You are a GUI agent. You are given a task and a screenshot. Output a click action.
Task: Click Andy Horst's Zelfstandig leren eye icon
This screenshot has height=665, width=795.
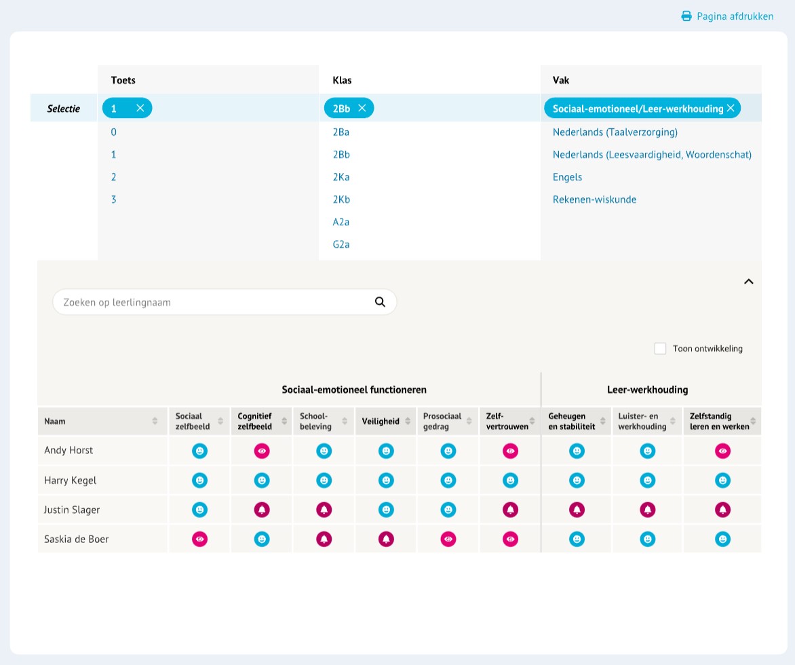point(723,451)
